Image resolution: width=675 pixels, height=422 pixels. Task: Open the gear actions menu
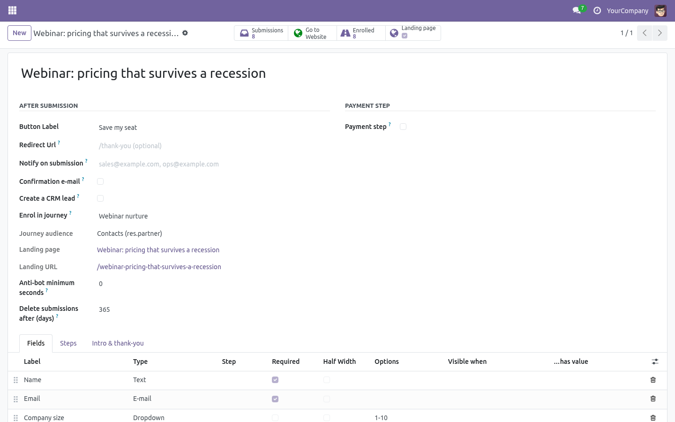tap(185, 33)
